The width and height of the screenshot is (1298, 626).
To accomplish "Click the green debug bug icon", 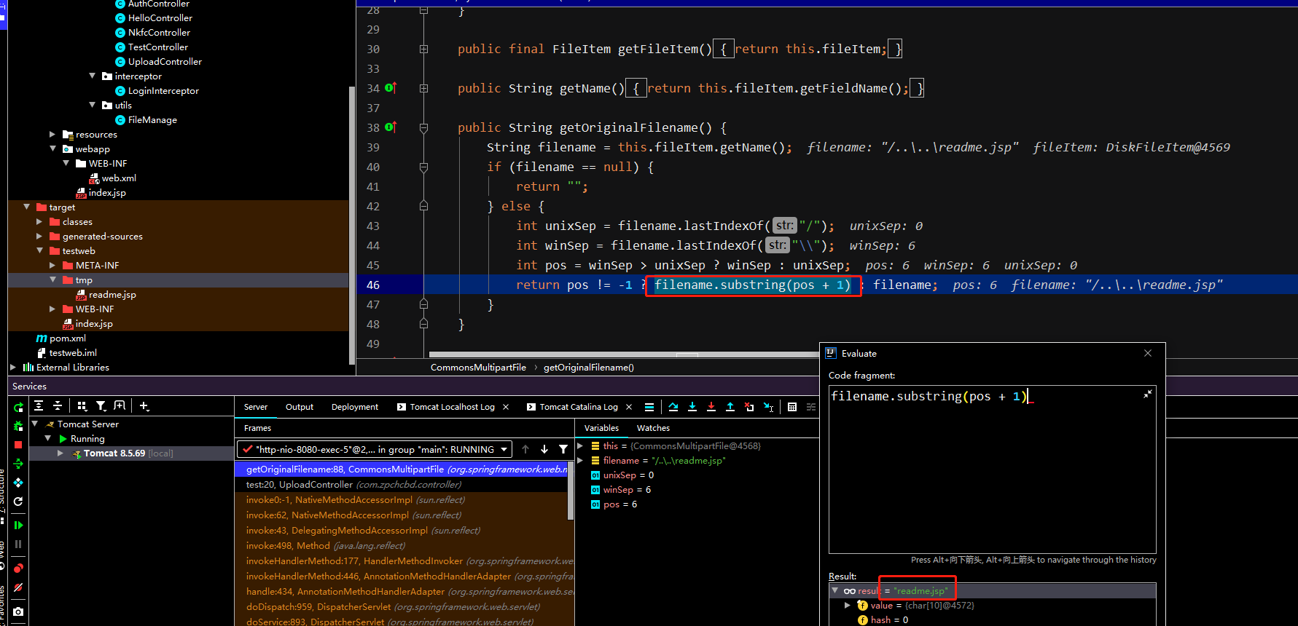I will (18, 426).
